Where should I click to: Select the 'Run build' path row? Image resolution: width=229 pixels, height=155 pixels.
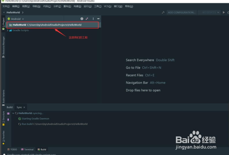pyautogui.click(x=55, y=124)
